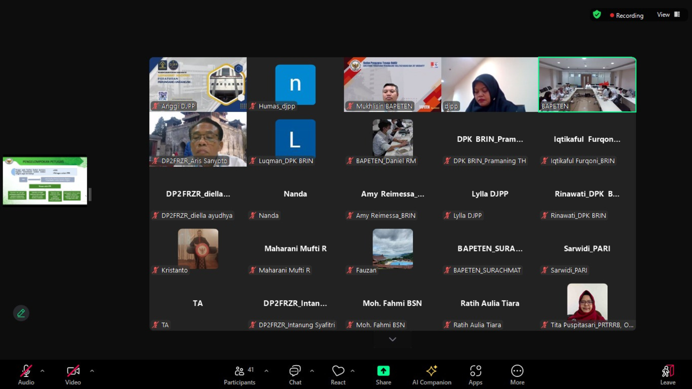692x389 pixels.
Task: Click the green encryption shield icon
Action: click(597, 15)
